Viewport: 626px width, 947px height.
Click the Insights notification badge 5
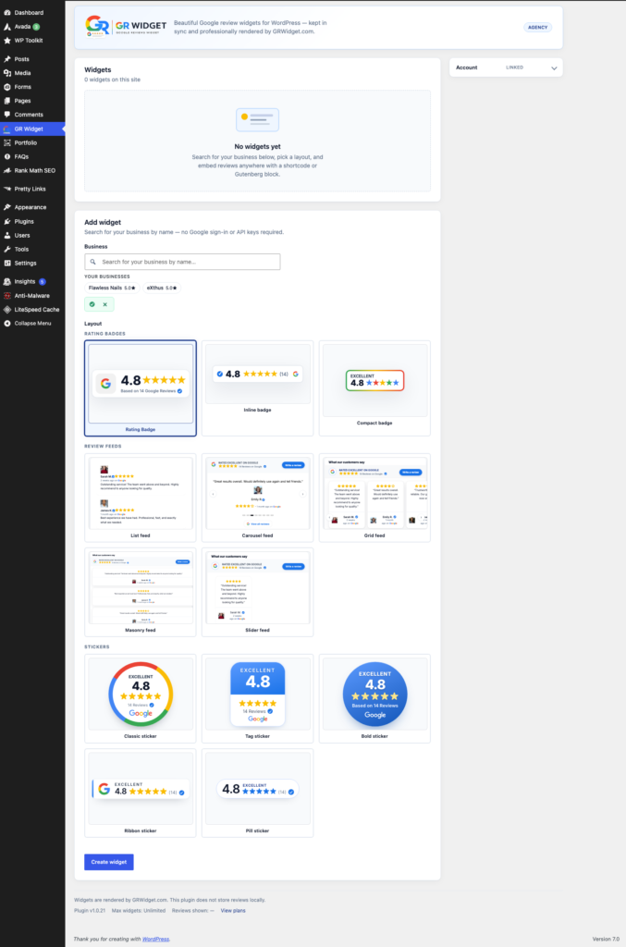point(43,281)
